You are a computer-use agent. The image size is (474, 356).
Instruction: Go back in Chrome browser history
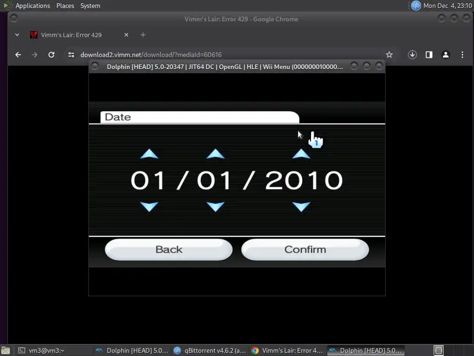click(18, 55)
